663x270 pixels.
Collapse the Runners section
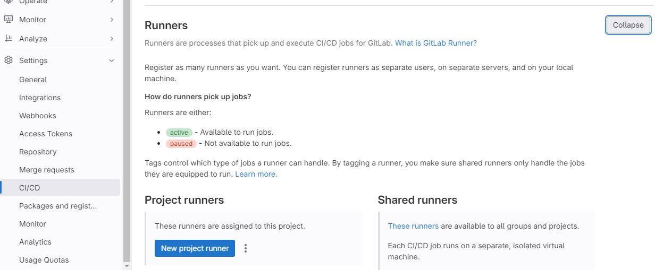coord(628,25)
